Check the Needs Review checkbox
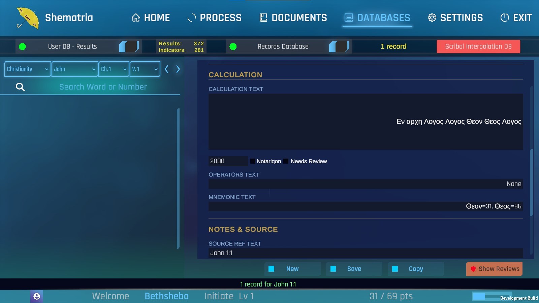Screen dimensions: 539x303 [x=286, y=161]
